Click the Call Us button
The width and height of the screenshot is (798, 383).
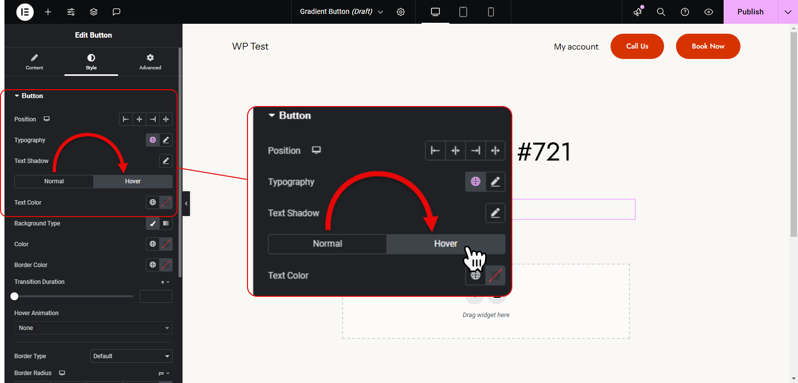pyautogui.click(x=637, y=46)
